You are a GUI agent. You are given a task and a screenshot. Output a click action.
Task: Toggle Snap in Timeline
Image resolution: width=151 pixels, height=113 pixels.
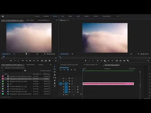click(x=64, y=70)
